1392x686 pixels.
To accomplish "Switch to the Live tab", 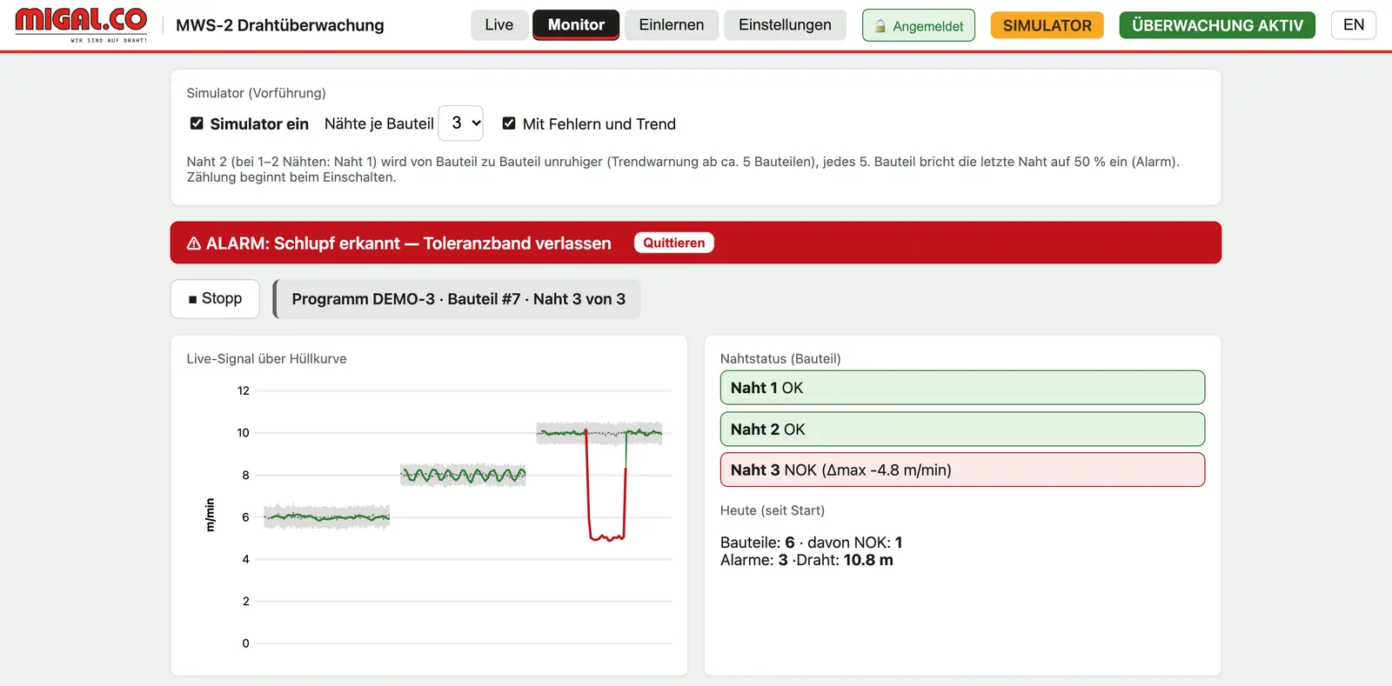I will (x=499, y=25).
